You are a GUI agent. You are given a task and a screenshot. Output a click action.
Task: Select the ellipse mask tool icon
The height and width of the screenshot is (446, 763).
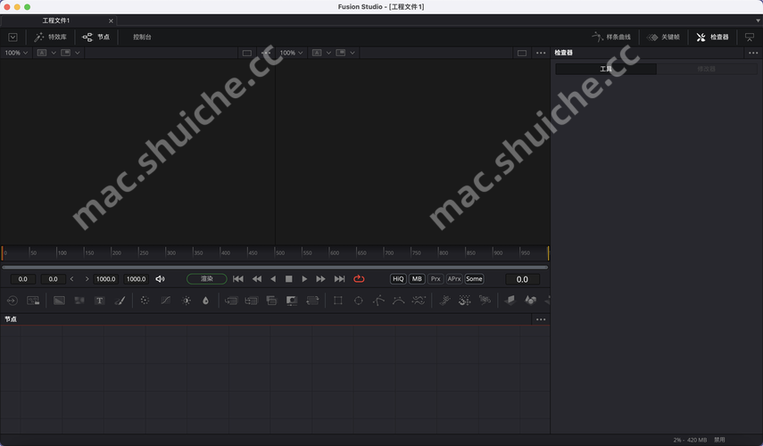(x=358, y=301)
